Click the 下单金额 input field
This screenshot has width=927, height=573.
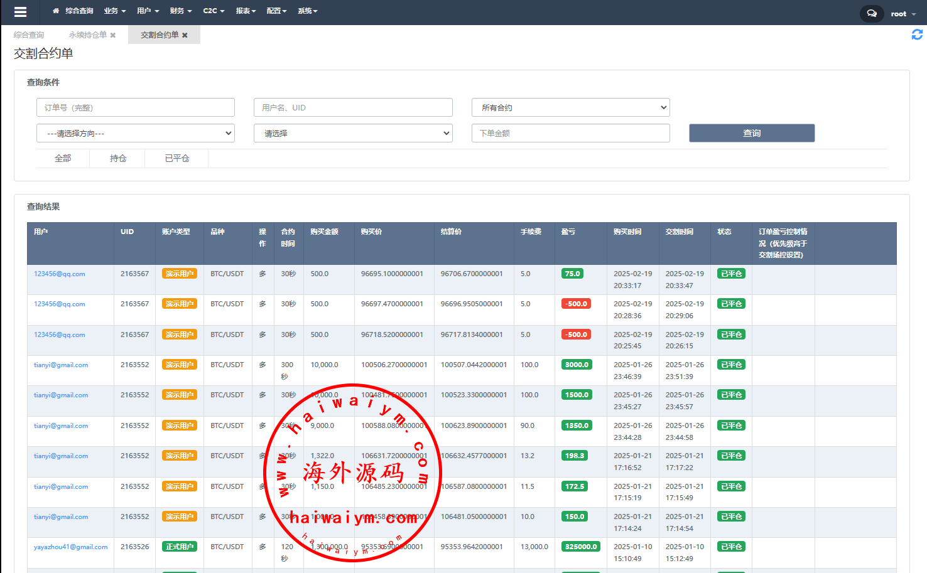coord(570,133)
